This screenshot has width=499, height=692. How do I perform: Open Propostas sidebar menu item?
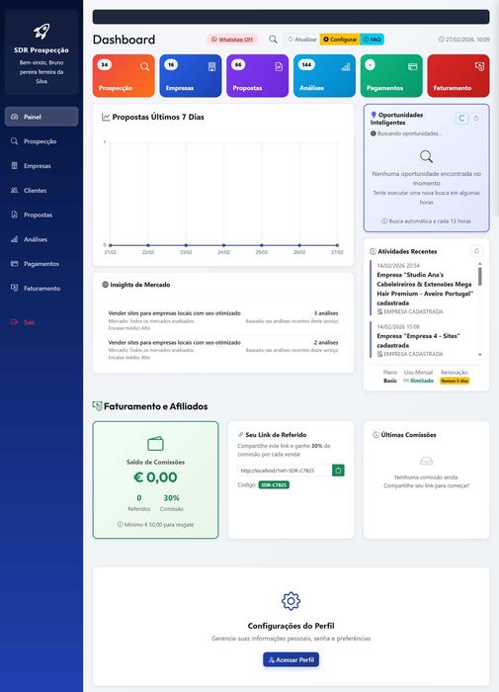click(x=42, y=215)
